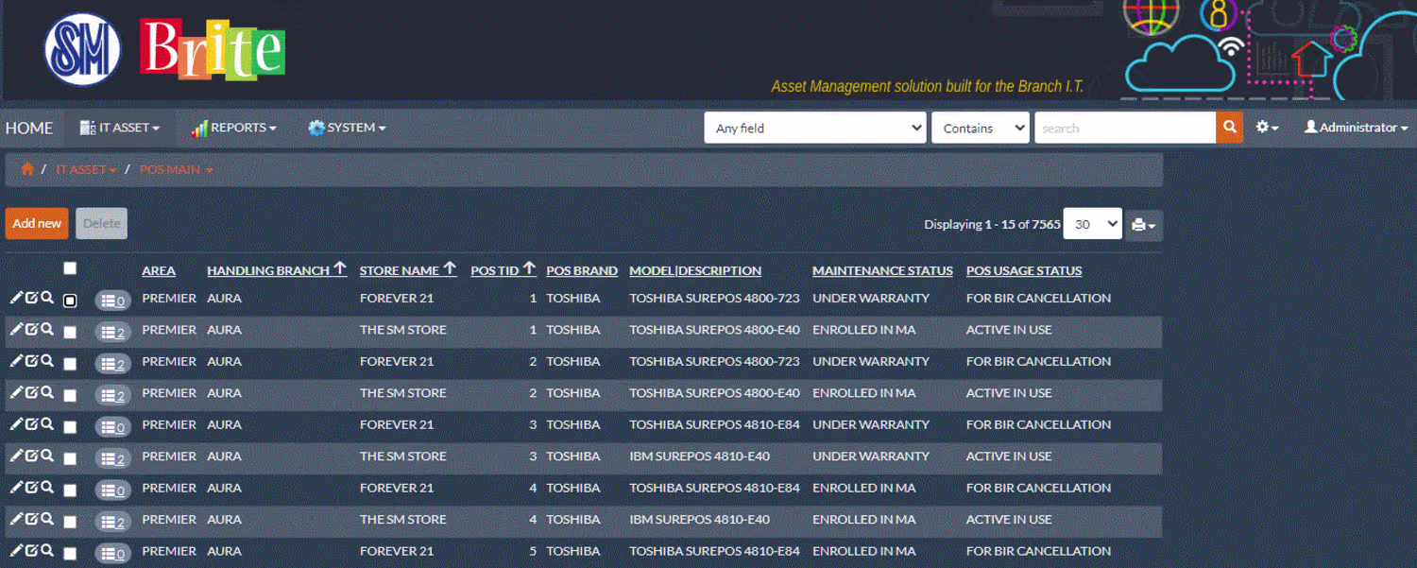Open detail list badge for FOREVER 21 POS 5
The image size is (1417, 568).
click(x=113, y=554)
